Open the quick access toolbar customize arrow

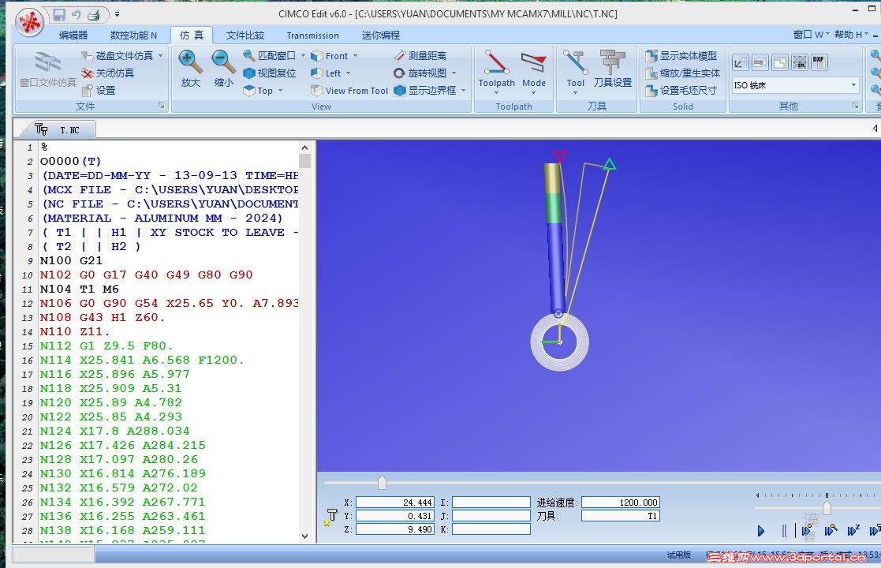(117, 15)
